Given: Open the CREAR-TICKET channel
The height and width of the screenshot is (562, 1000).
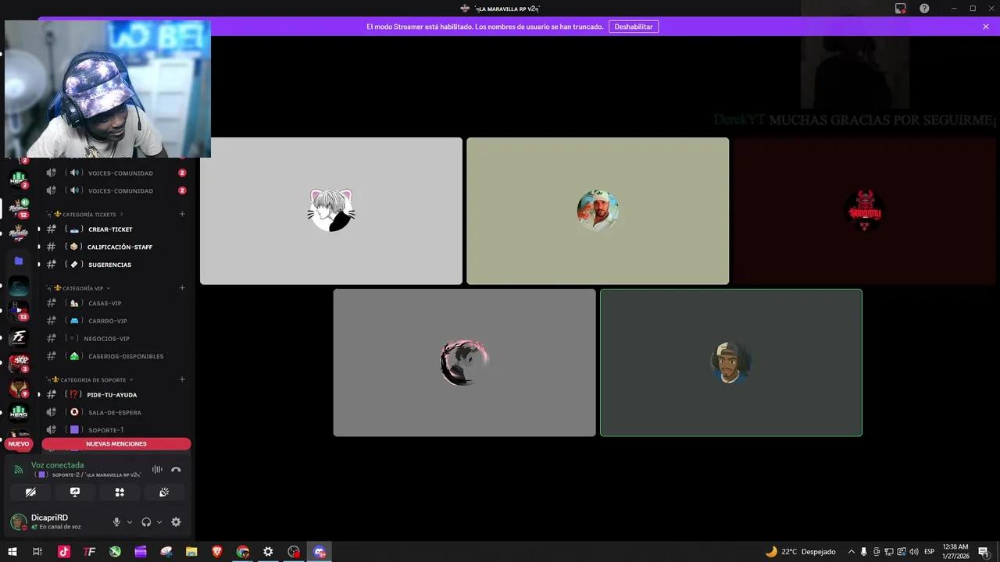Looking at the screenshot, I should (x=110, y=229).
